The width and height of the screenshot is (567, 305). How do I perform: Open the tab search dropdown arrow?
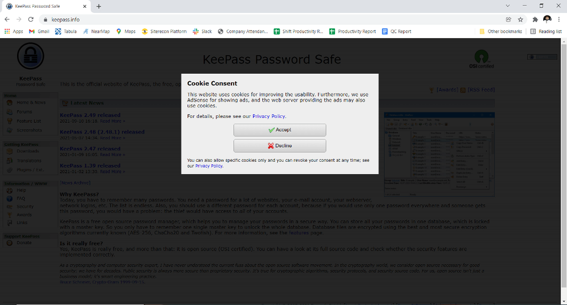click(x=508, y=6)
